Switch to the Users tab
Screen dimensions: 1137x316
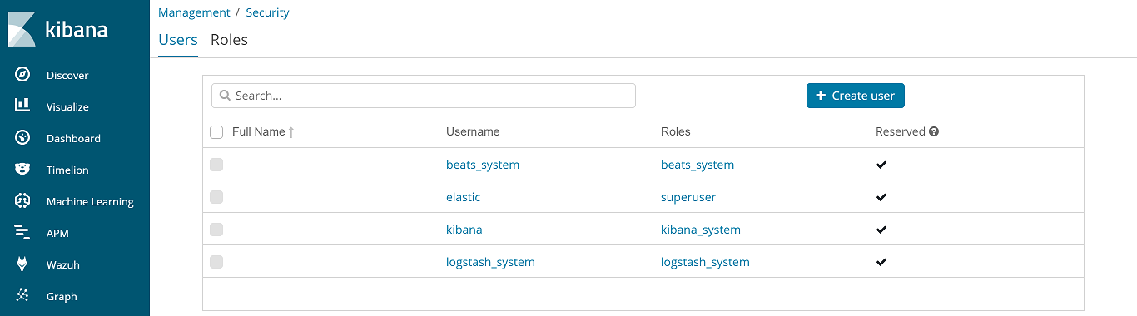pyautogui.click(x=178, y=40)
